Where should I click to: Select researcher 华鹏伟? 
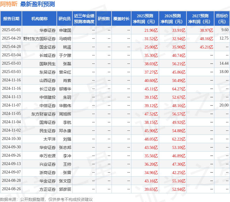tap(65, 106)
